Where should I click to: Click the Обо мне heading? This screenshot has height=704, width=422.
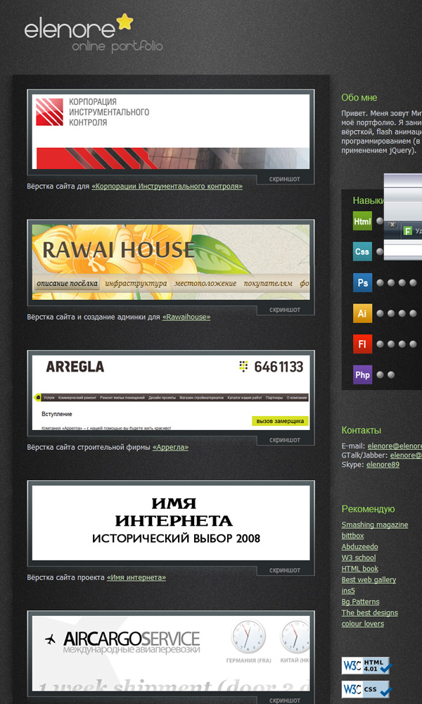click(x=359, y=97)
